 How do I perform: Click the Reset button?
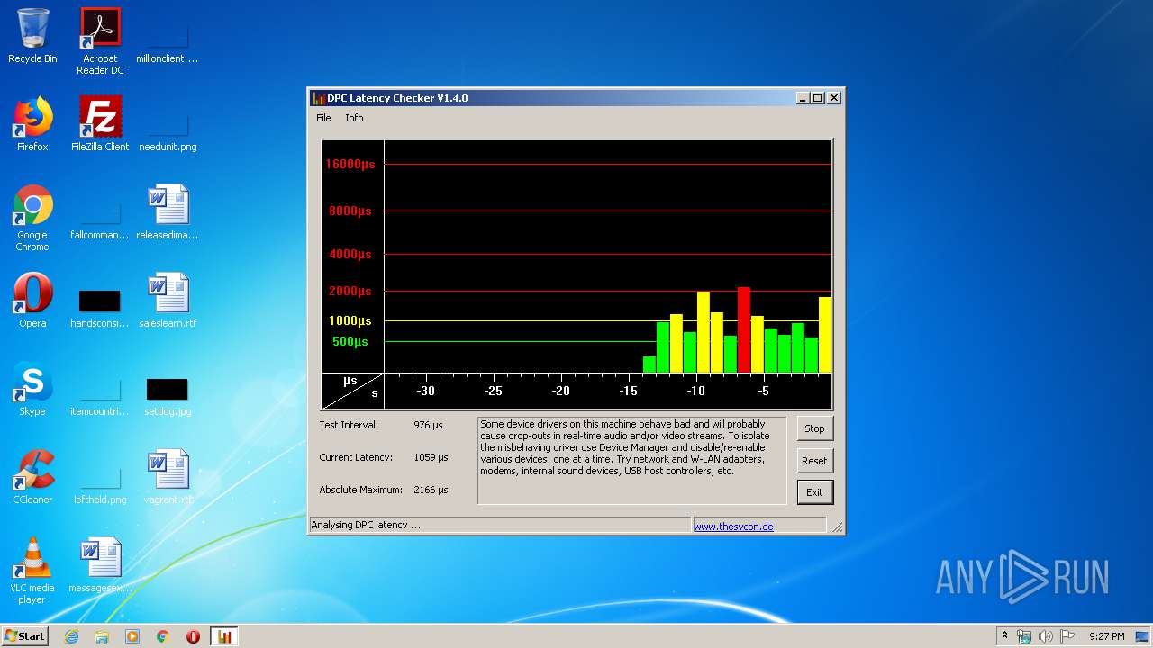click(814, 461)
